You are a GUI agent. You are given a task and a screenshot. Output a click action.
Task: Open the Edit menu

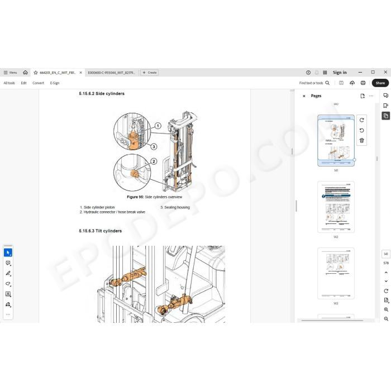(23, 83)
